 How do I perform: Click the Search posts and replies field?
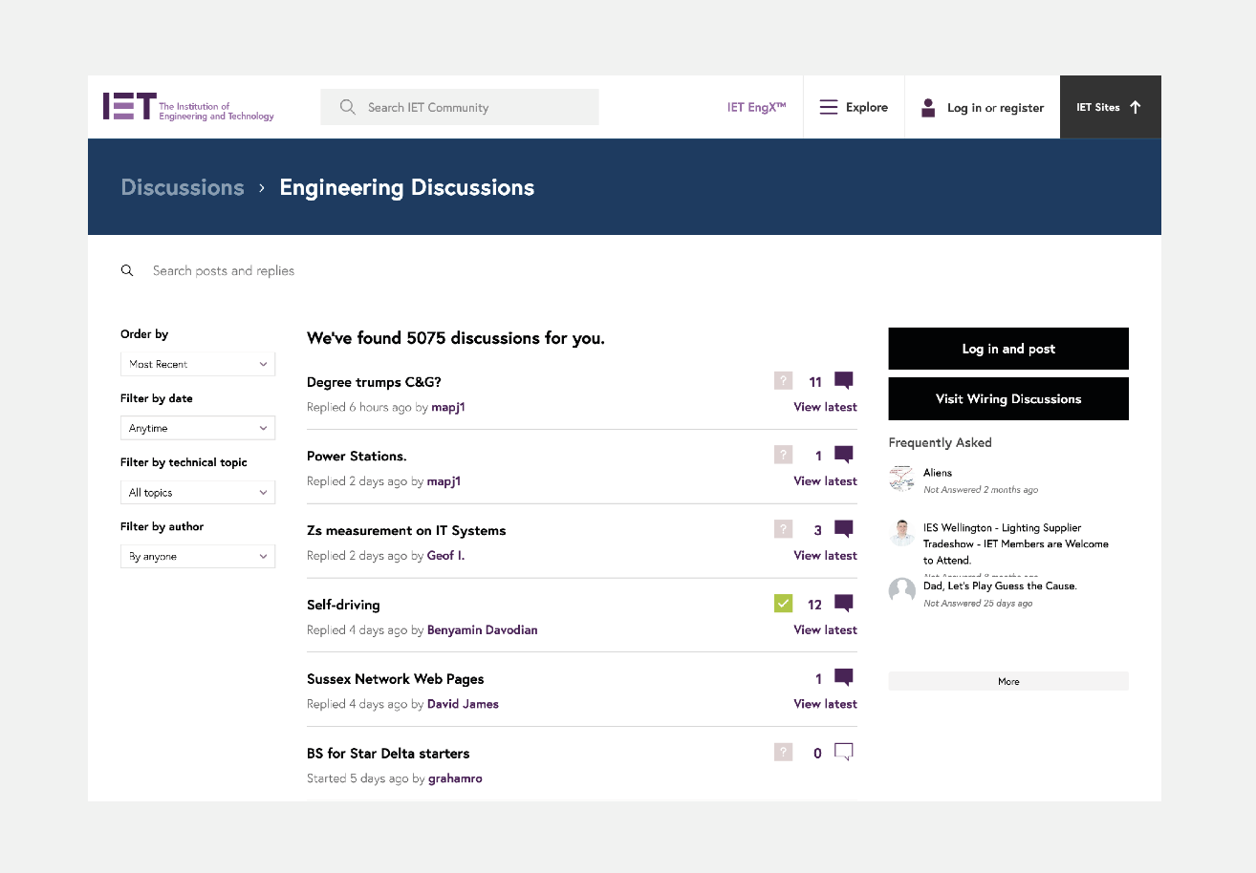pos(224,270)
